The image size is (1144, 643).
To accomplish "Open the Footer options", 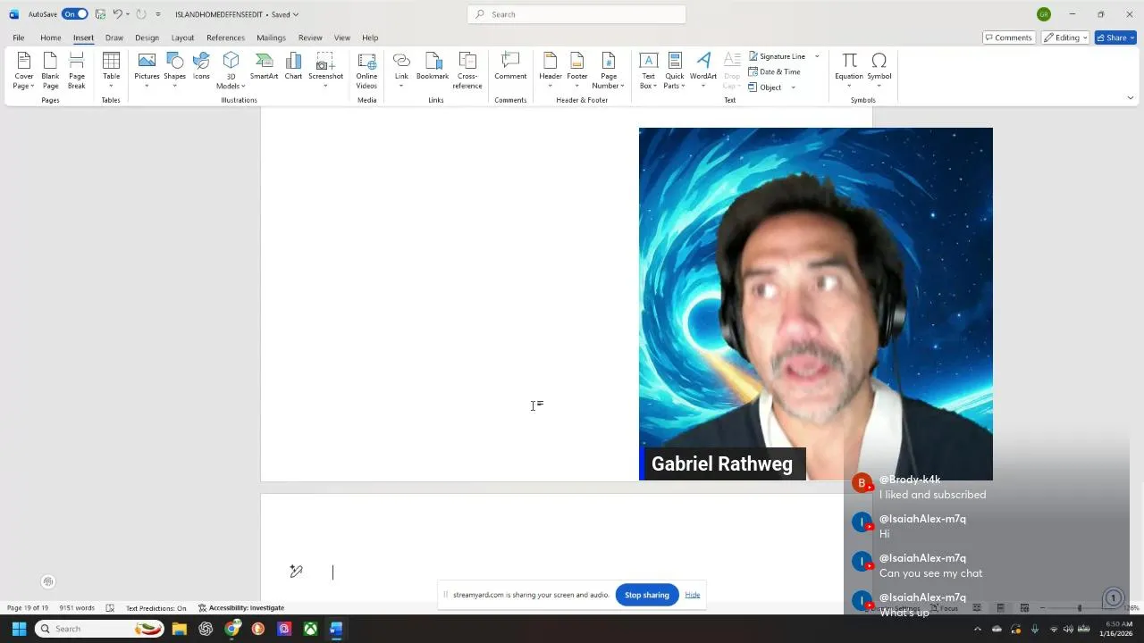I will (x=577, y=71).
